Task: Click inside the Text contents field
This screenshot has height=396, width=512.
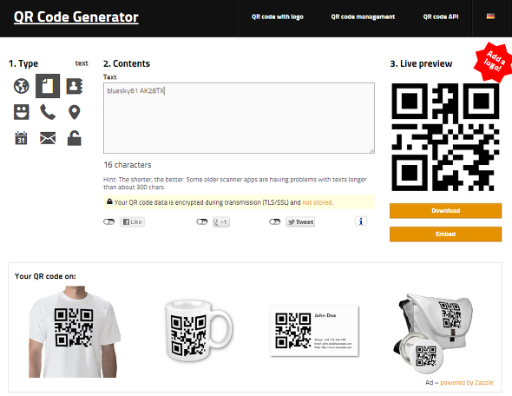Action: click(x=239, y=118)
